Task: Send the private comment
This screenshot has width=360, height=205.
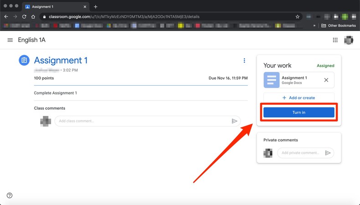Action: pos(328,153)
